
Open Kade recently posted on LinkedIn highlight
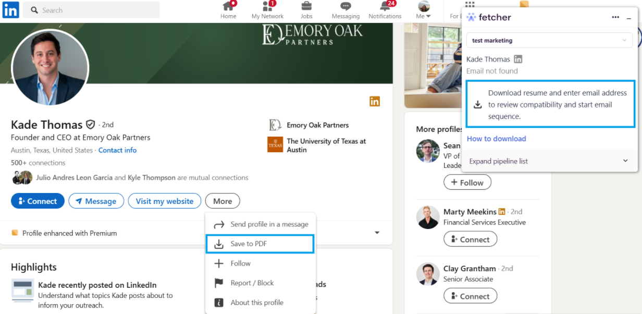coord(97,285)
